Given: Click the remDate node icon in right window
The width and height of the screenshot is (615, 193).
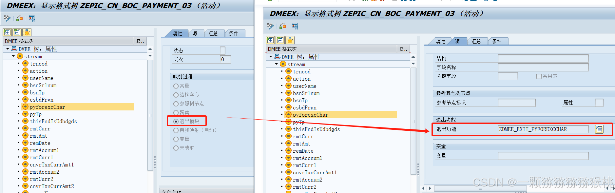Looking at the screenshot, I should tap(288, 150).
